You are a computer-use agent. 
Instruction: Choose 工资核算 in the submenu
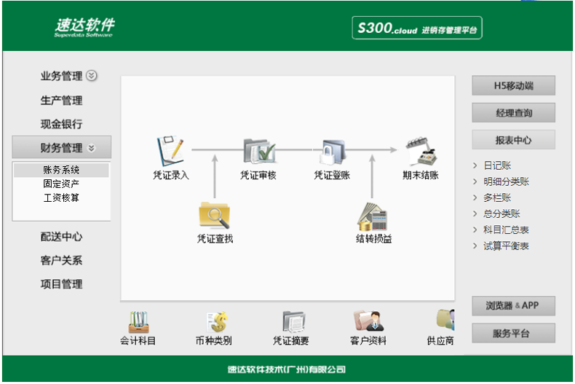[61, 197]
